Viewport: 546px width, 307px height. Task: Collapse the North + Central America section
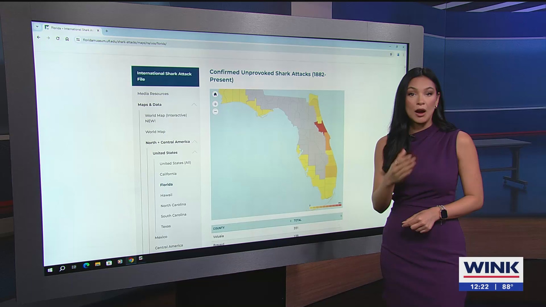click(x=195, y=142)
